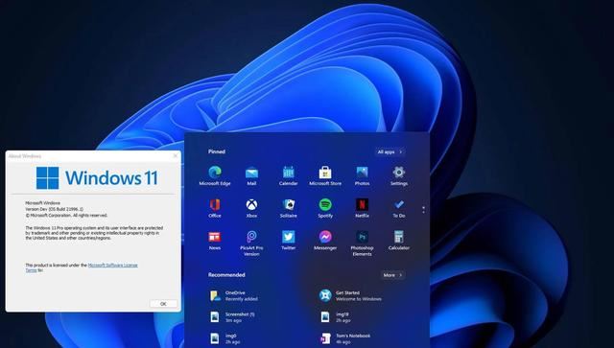The height and width of the screenshot is (348, 614).
Task: Open recommended file img0
Action: click(225, 338)
